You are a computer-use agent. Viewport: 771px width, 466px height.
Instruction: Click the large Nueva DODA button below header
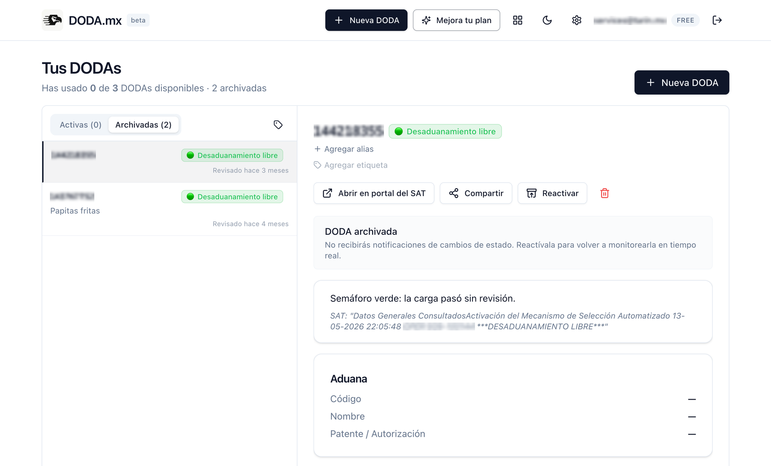pyautogui.click(x=681, y=82)
